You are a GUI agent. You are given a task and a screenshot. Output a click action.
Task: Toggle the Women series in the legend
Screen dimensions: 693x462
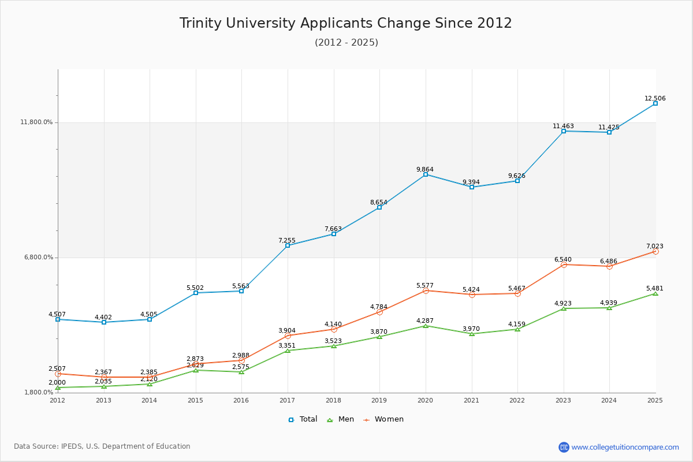coord(383,419)
